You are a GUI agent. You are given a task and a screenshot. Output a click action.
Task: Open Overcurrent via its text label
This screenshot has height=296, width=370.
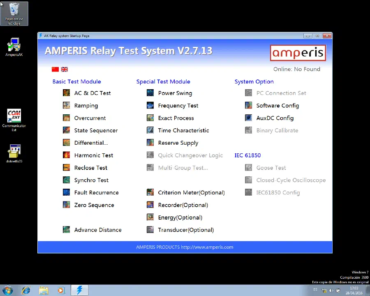click(x=90, y=118)
